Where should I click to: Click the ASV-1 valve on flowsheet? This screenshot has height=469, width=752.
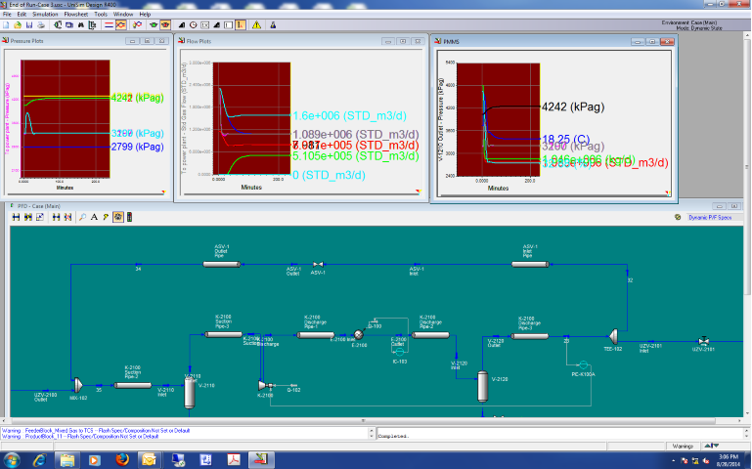318,265
